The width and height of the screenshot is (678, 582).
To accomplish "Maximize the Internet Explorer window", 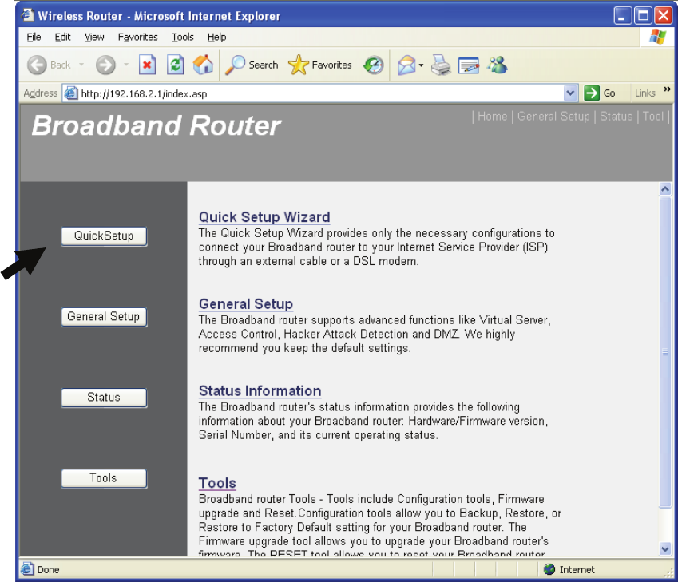I will coord(643,15).
